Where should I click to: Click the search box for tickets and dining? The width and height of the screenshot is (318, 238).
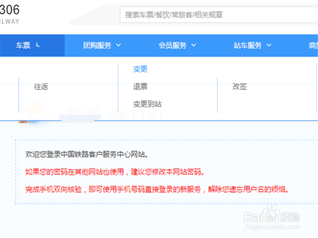(x=219, y=15)
